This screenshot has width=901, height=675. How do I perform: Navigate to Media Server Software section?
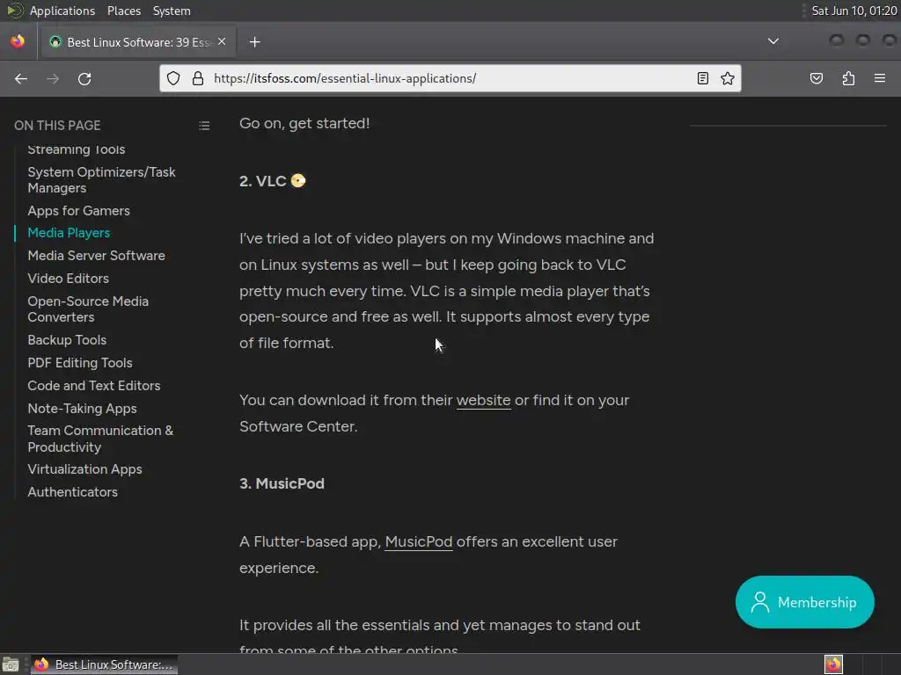pos(97,256)
